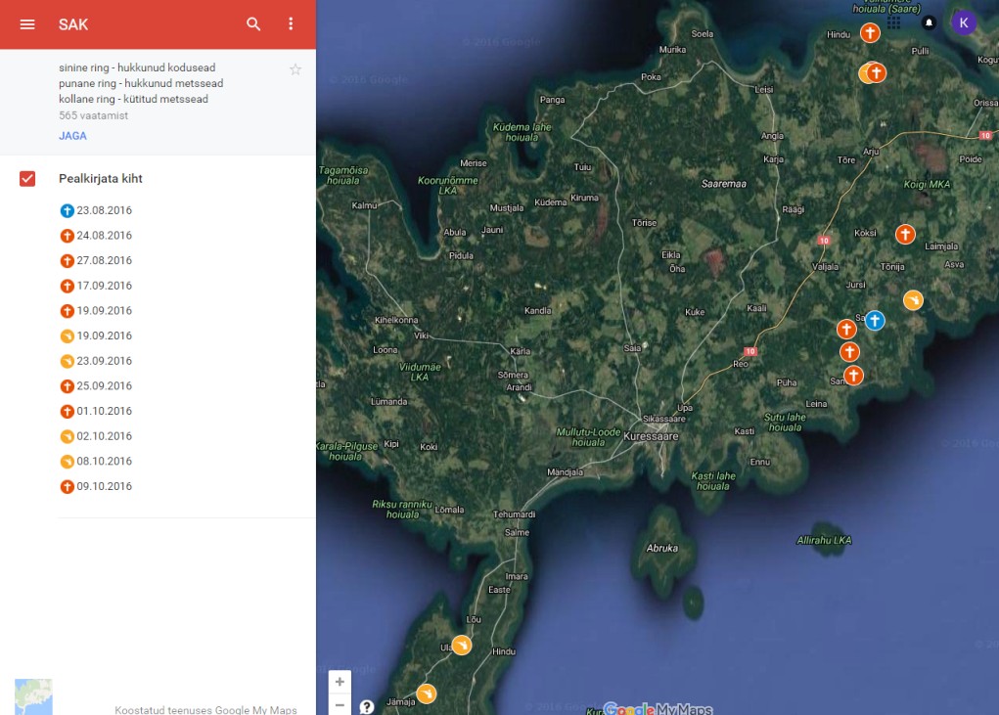Image resolution: width=999 pixels, height=715 pixels.
Task: Choose the 09.10.2016 list item
Action: (103, 487)
